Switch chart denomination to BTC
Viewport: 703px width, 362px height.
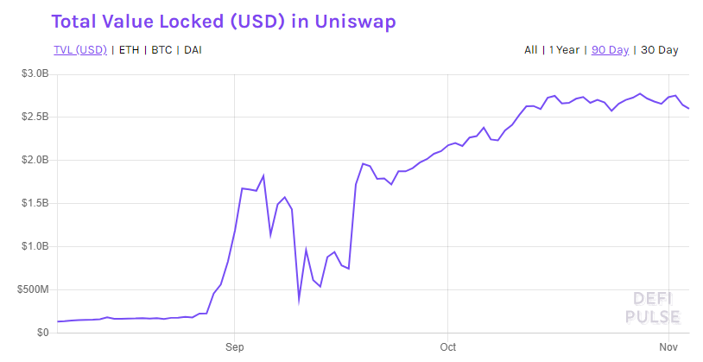click(161, 50)
